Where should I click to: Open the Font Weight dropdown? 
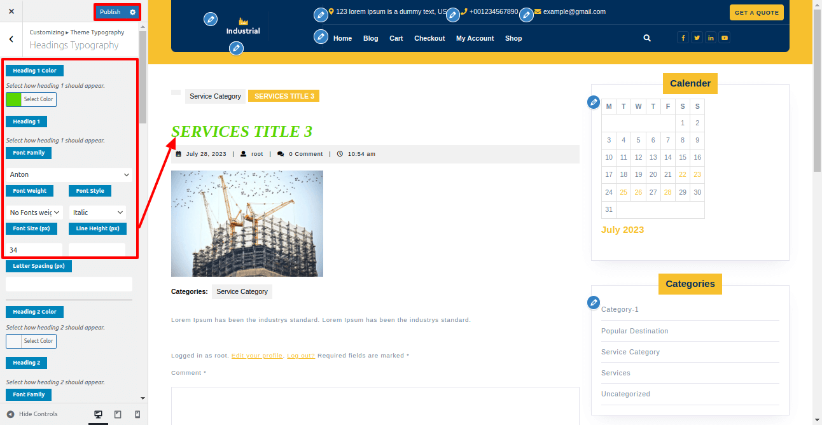click(34, 212)
